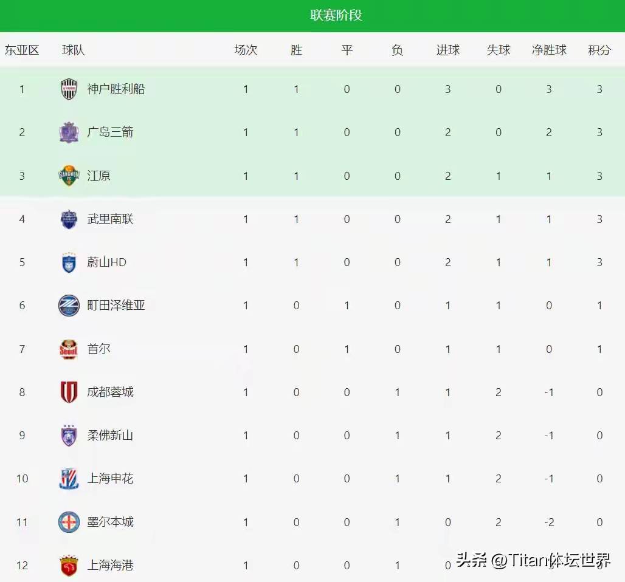
Task: Click the Gangwon green and orange crest
Action: pyautogui.click(x=69, y=176)
